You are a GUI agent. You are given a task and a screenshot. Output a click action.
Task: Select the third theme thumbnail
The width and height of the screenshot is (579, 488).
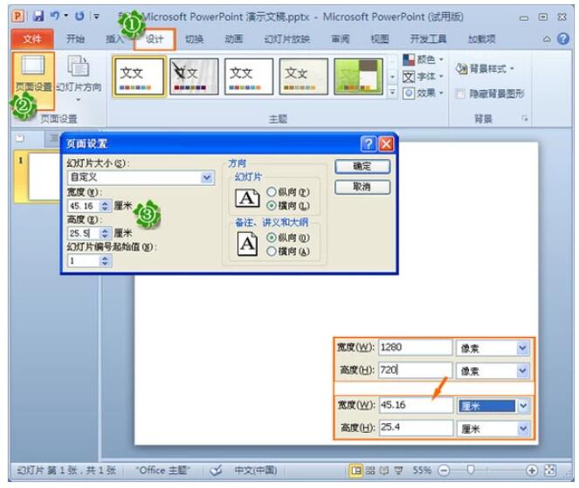coord(249,77)
